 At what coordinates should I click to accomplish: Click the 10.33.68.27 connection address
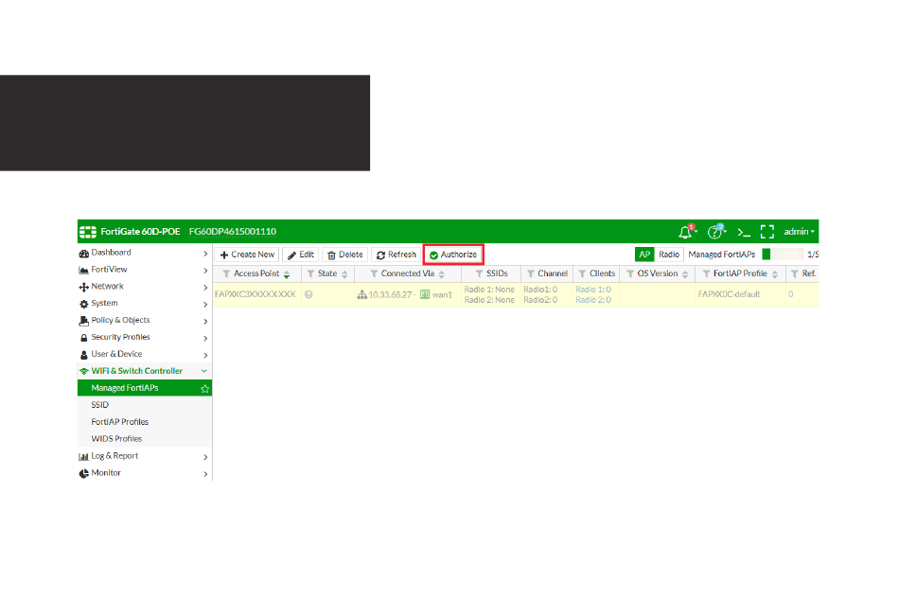(x=390, y=294)
